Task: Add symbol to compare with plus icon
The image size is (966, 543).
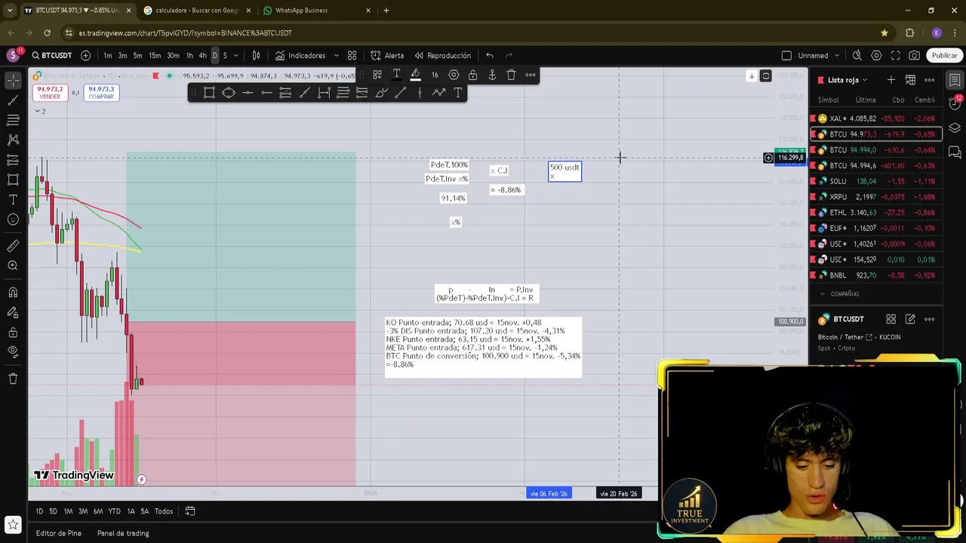Action: (85, 55)
